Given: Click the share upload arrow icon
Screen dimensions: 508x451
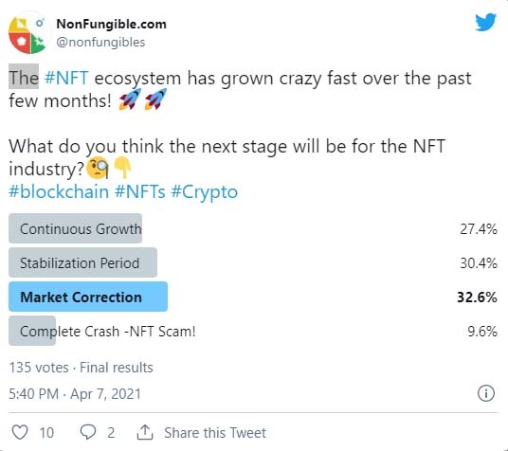Looking at the screenshot, I should (145, 432).
